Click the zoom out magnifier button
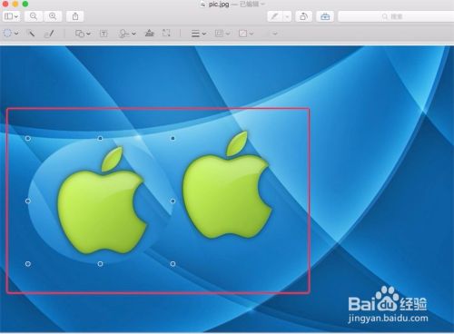The height and width of the screenshot is (334, 454). [34, 16]
